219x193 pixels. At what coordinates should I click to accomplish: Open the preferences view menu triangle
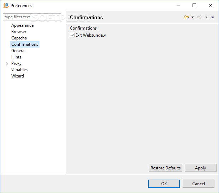(213, 17)
